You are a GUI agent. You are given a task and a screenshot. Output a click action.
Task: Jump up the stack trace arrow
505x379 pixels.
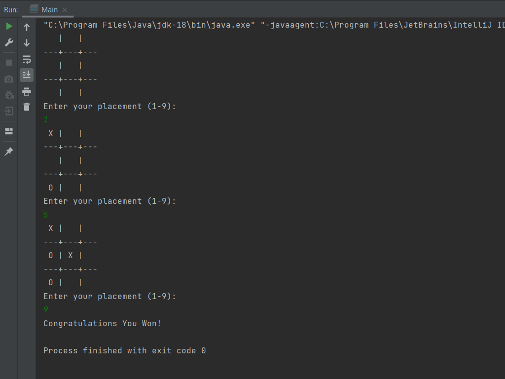27,27
